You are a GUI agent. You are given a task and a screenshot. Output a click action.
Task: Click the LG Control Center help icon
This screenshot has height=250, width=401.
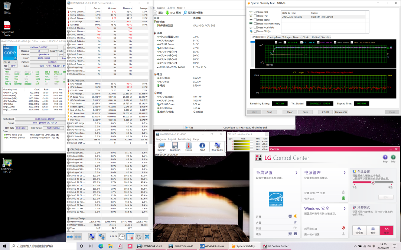click(x=385, y=158)
